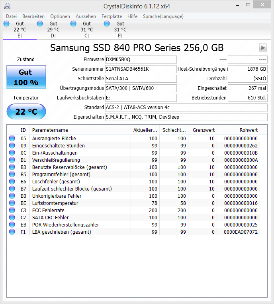Click the Schlecht... column header
This screenshot has width=274, height=304.
(x=174, y=130)
